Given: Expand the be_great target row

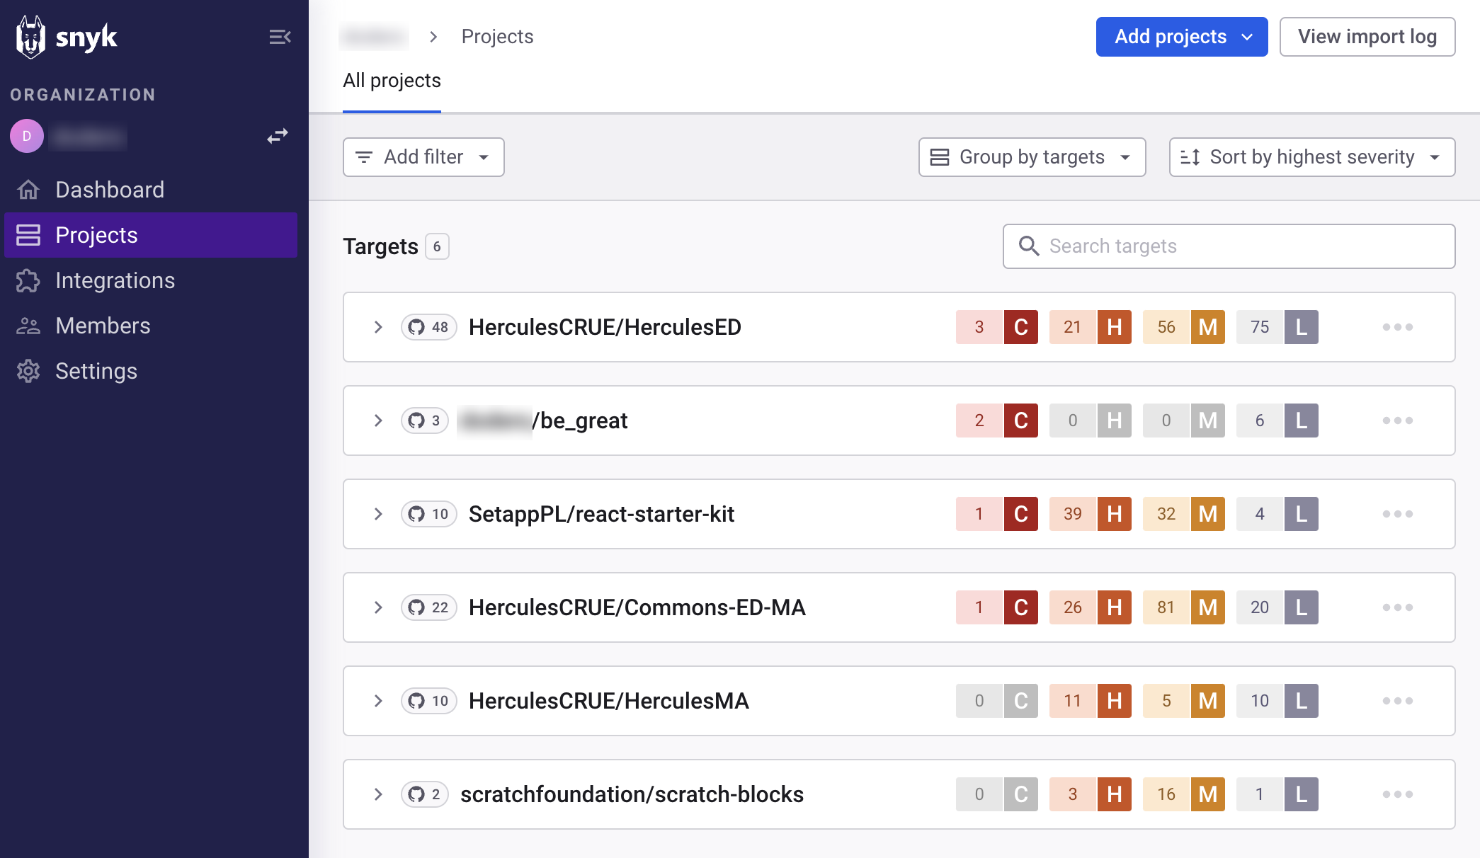Looking at the screenshot, I should (x=378, y=421).
